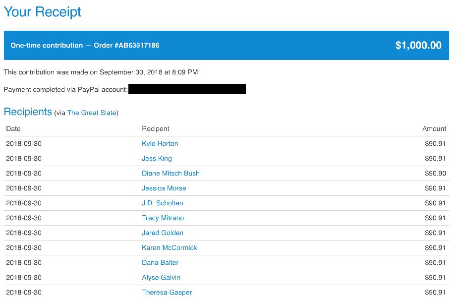Click the Date column header
457x300 pixels.
pyautogui.click(x=13, y=128)
